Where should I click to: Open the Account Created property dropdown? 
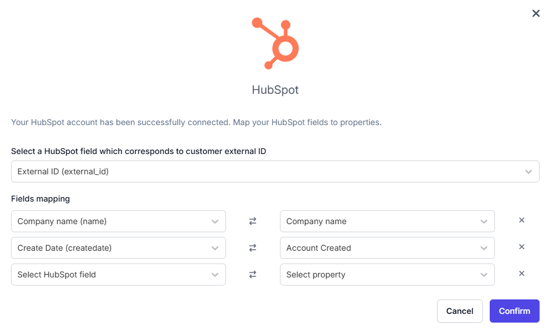click(387, 248)
